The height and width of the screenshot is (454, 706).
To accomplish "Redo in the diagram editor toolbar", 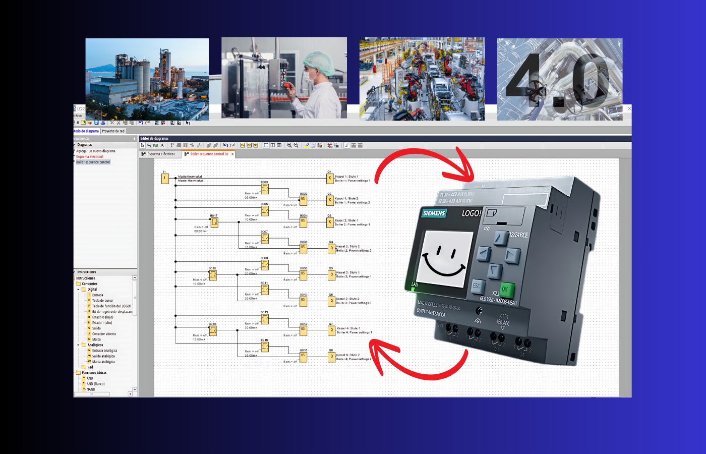I will 232,145.
